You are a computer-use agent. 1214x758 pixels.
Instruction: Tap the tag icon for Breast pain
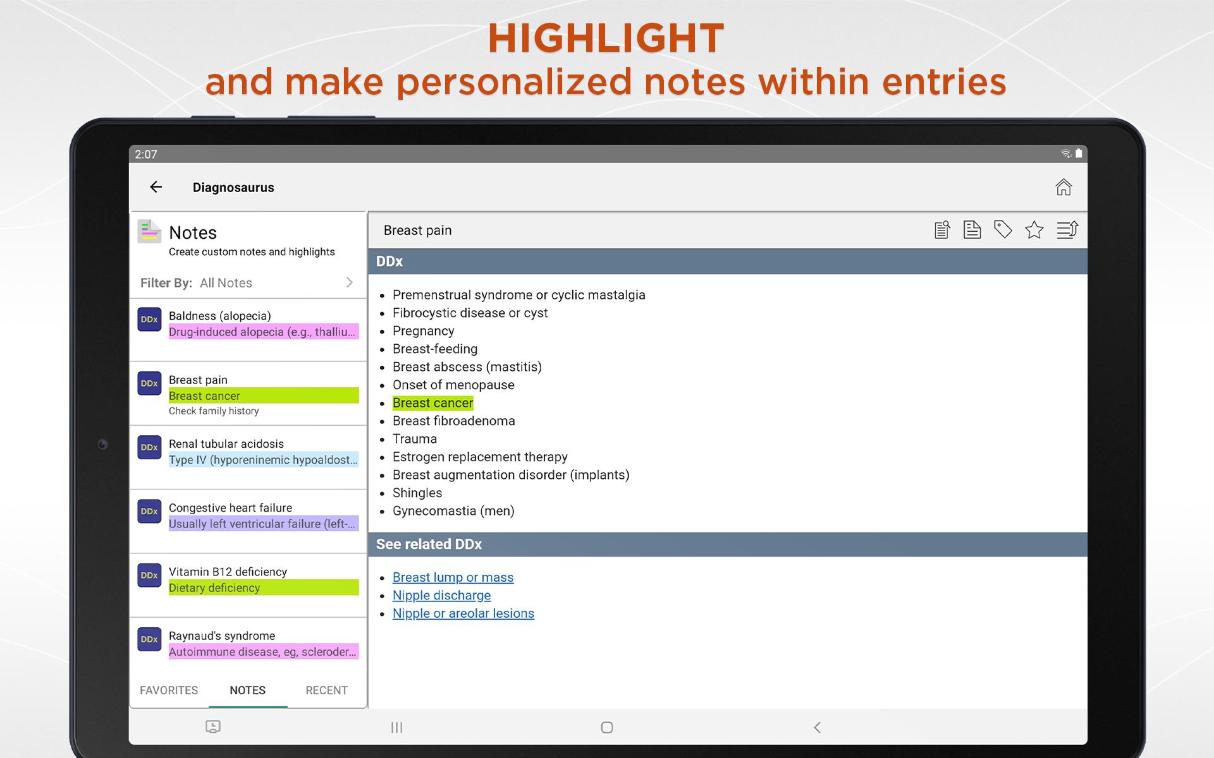pos(1003,229)
